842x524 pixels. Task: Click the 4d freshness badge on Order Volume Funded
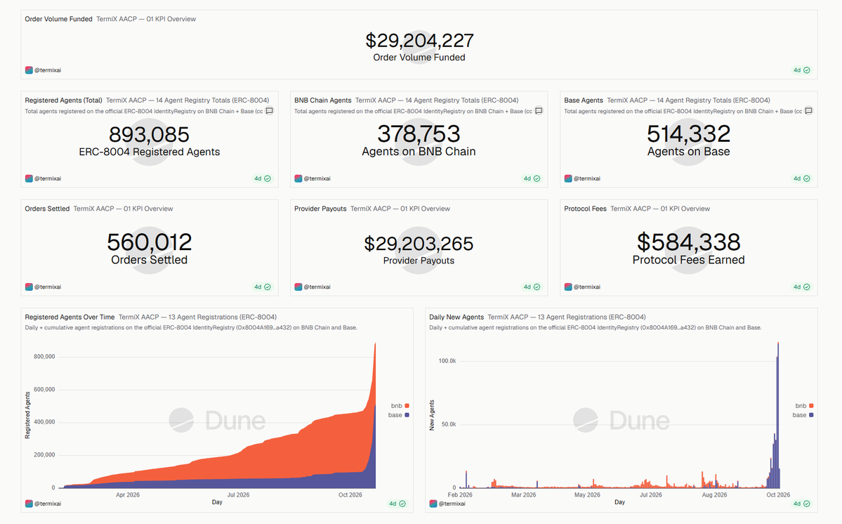pyautogui.click(x=802, y=70)
